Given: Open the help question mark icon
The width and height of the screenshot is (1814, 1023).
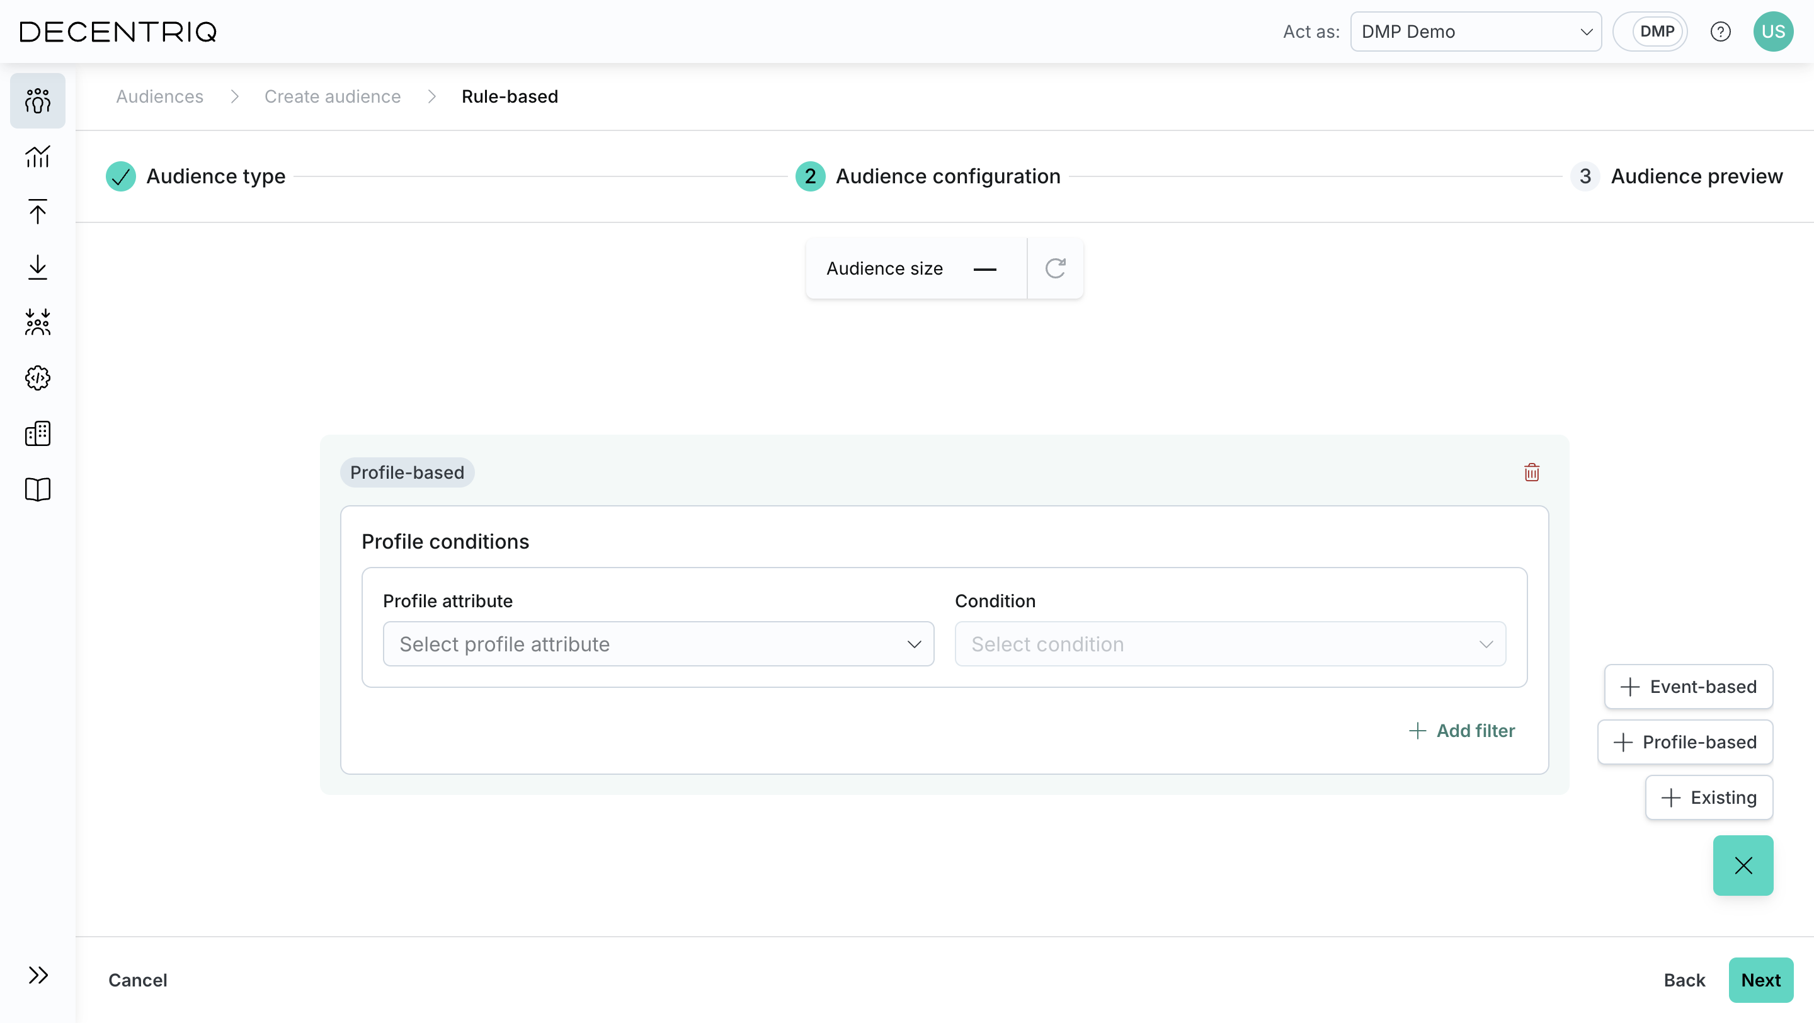Looking at the screenshot, I should click(1720, 31).
